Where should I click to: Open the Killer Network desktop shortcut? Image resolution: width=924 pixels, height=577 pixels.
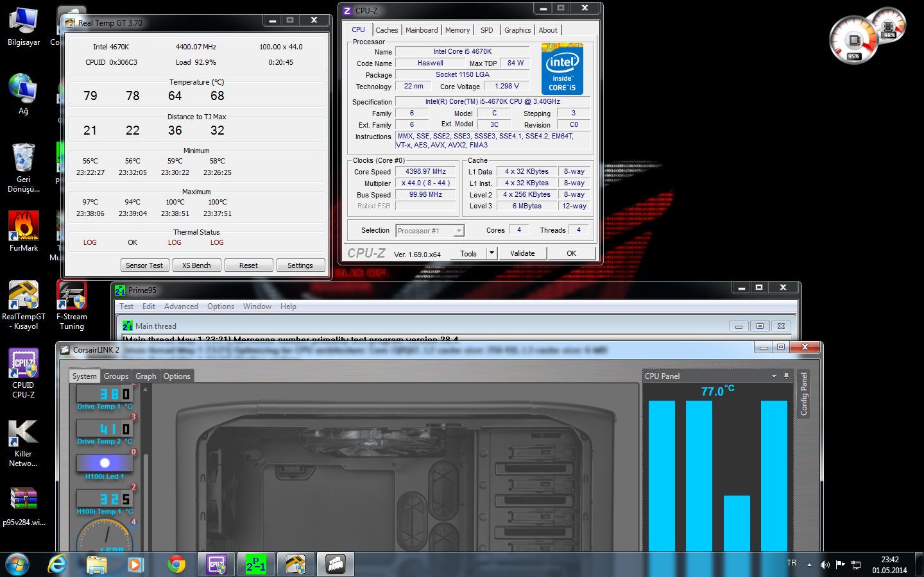click(24, 443)
